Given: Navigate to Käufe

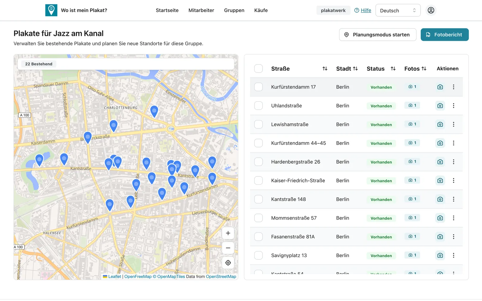Looking at the screenshot, I should (x=261, y=10).
